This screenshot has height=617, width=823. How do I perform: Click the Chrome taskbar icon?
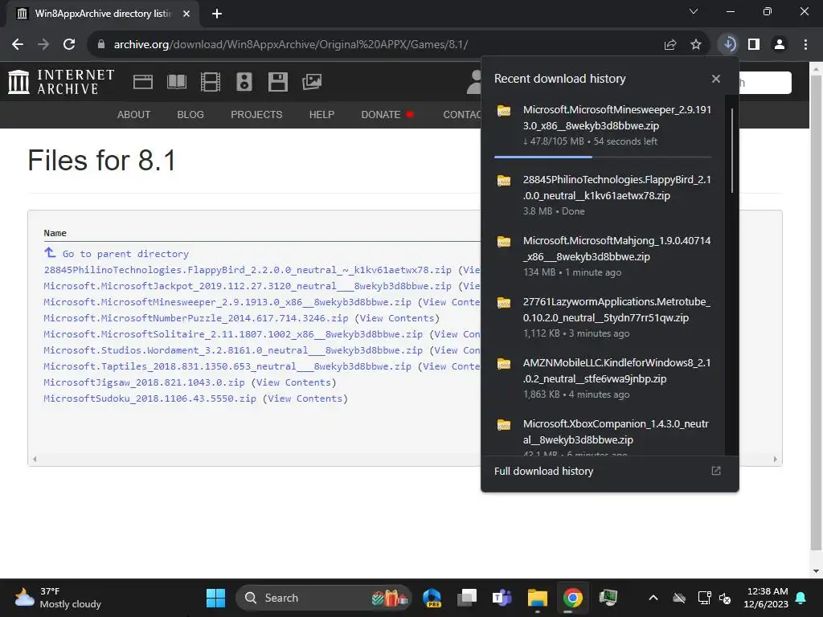click(x=572, y=598)
